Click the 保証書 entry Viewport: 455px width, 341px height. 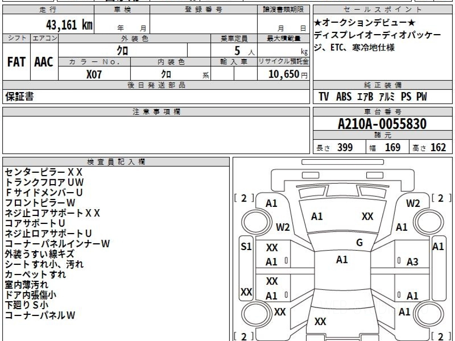20,97
